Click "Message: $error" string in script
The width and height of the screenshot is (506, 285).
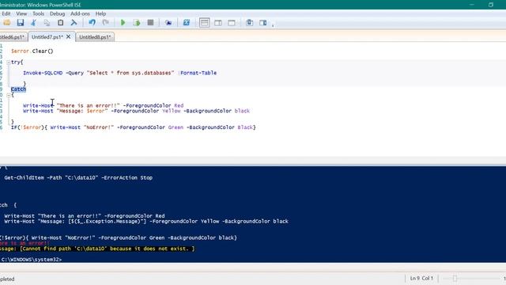(x=82, y=111)
